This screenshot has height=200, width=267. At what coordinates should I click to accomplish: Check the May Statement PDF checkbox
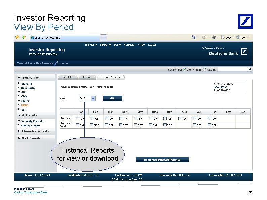click(x=136, y=118)
